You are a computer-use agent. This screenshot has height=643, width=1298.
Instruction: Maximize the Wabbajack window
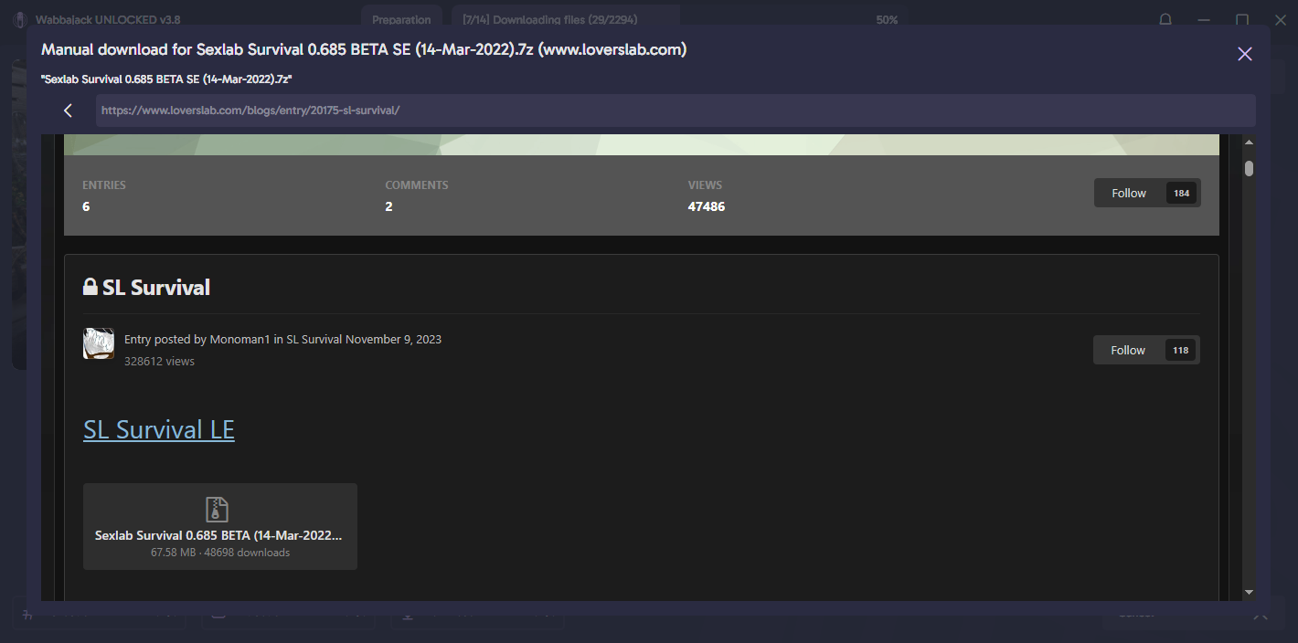tap(1242, 19)
